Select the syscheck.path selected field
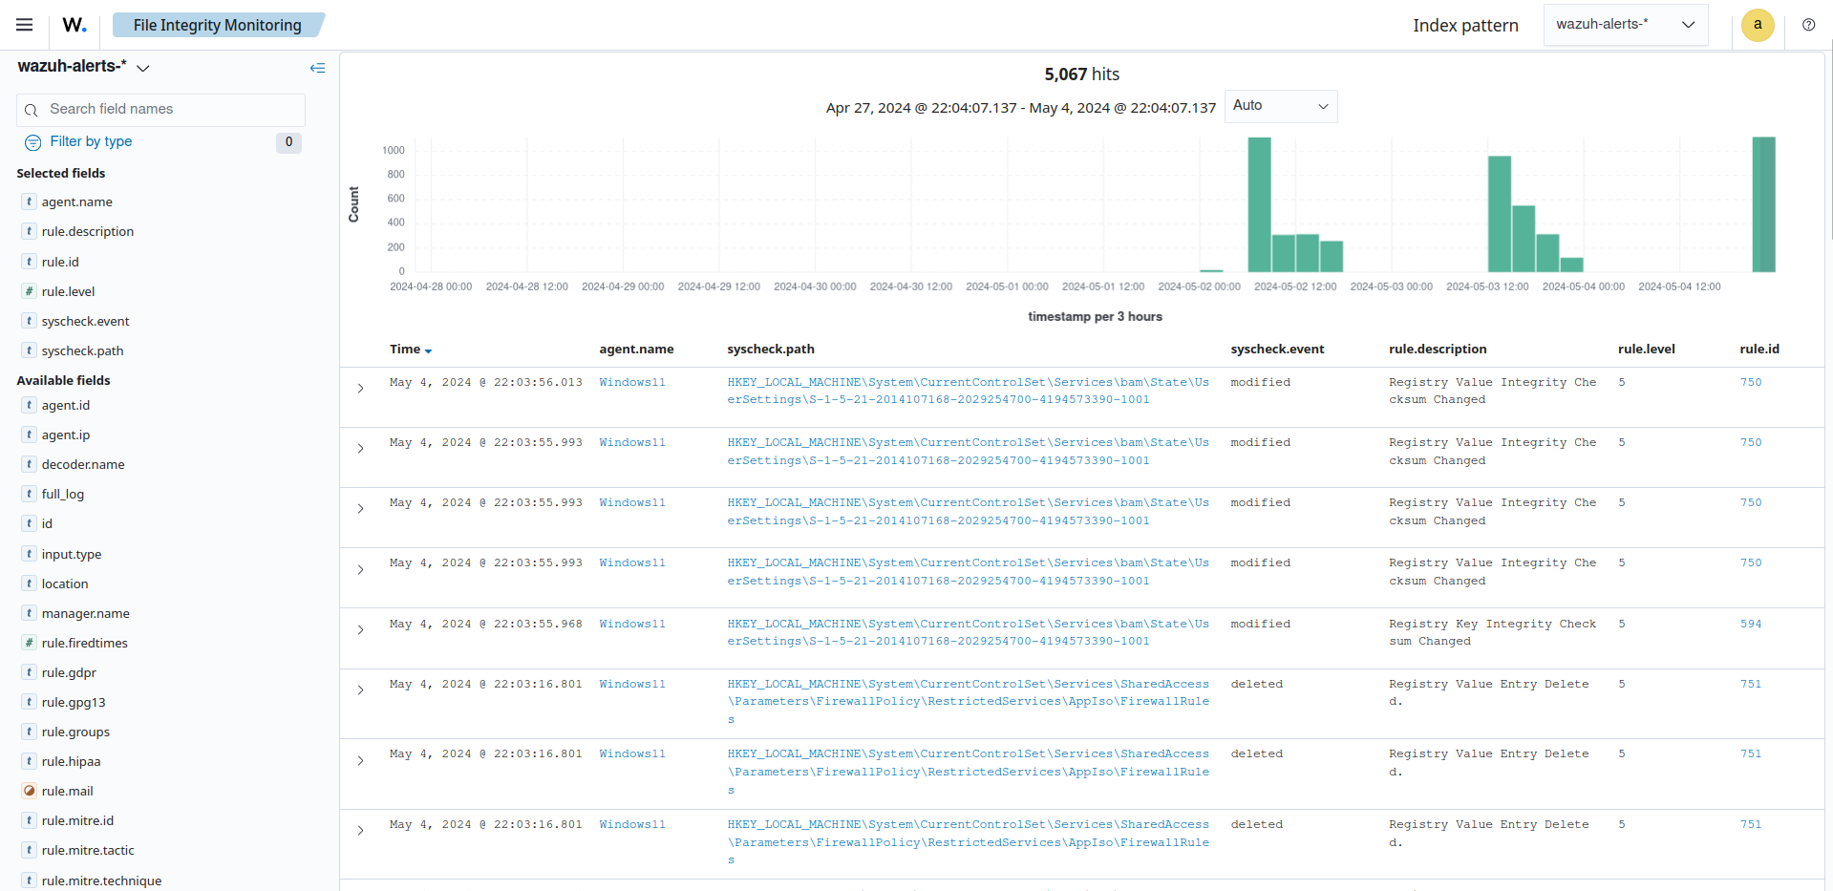Viewport: 1833px width, 891px height. pyautogui.click(x=82, y=350)
